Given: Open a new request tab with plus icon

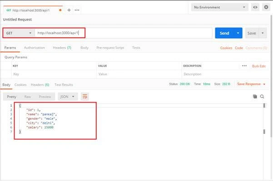Looking at the screenshot, I should [x=69, y=10].
